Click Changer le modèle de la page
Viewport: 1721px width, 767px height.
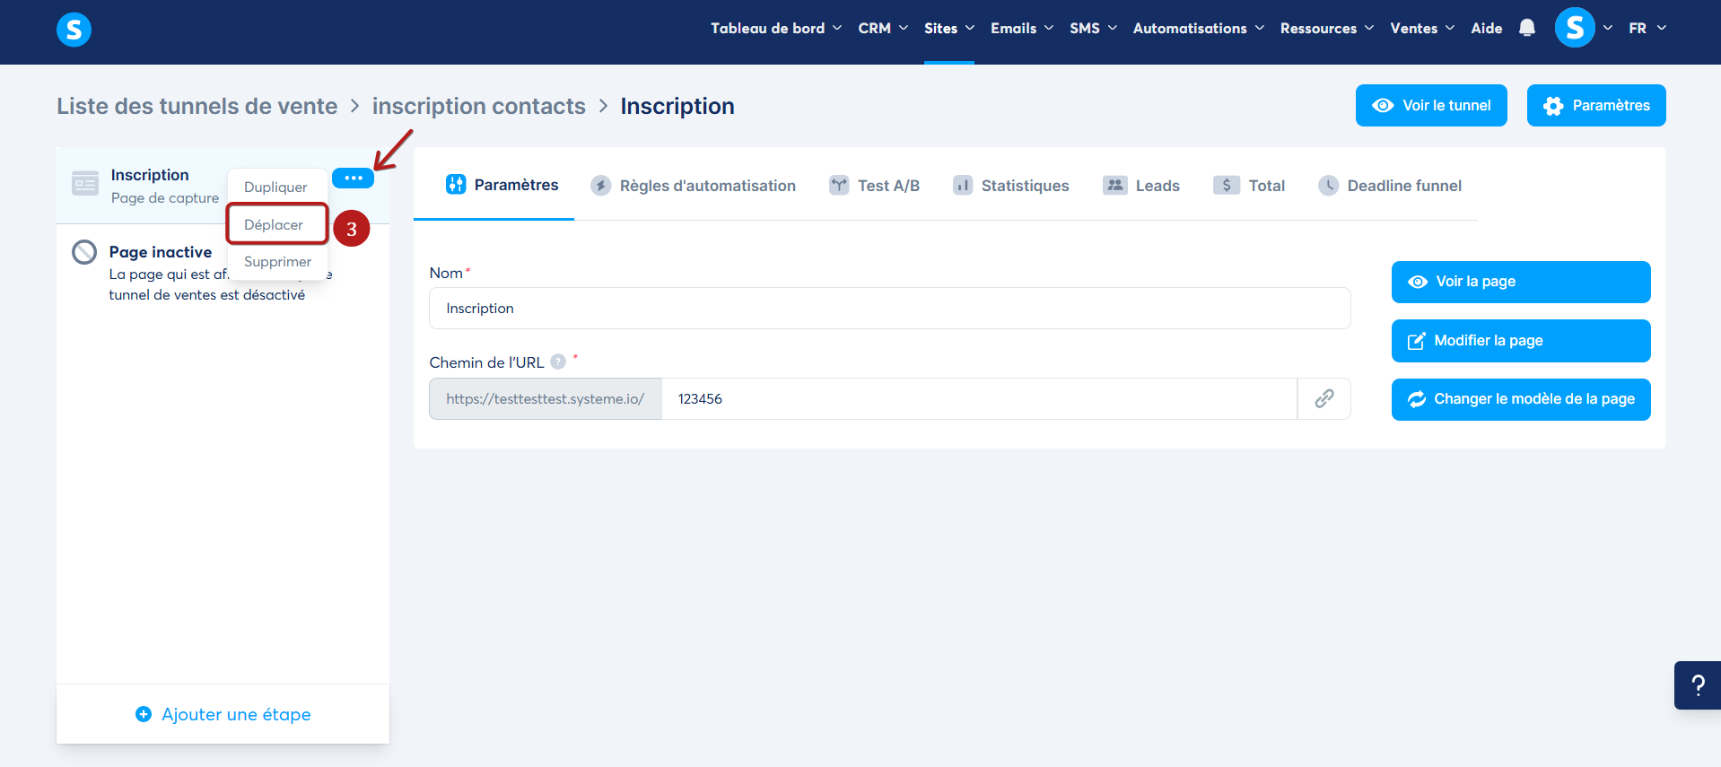(1521, 399)
